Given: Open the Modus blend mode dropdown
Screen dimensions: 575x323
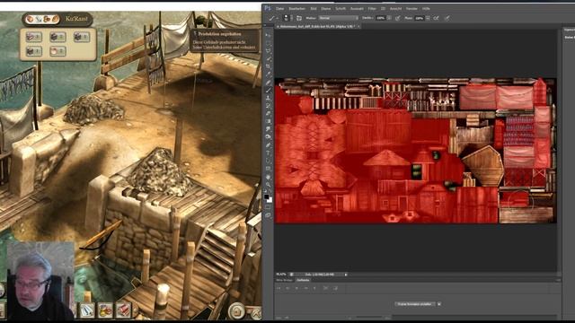Looking at the screenshot, I should pyautogui.click(x=338, y=18).
